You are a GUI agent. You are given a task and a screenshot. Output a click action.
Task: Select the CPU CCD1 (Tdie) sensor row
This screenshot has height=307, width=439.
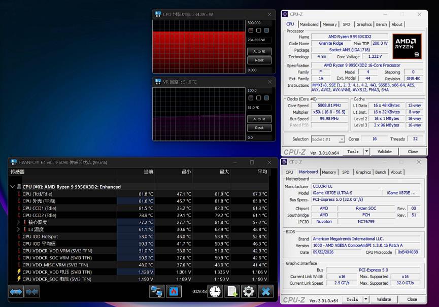click(139, 208)
